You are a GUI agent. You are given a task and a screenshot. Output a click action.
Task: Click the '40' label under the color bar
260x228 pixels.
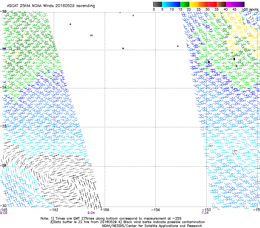coord(226,9)
